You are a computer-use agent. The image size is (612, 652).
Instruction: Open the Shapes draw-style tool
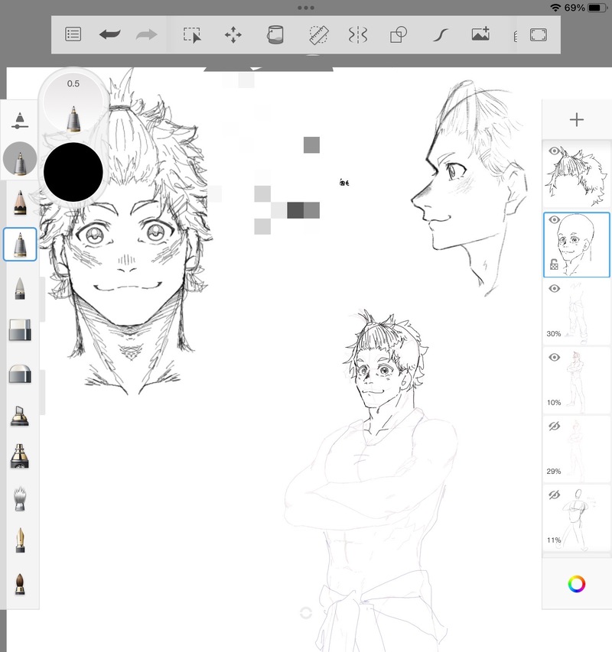pyautogui.click(x=398, y=35)
